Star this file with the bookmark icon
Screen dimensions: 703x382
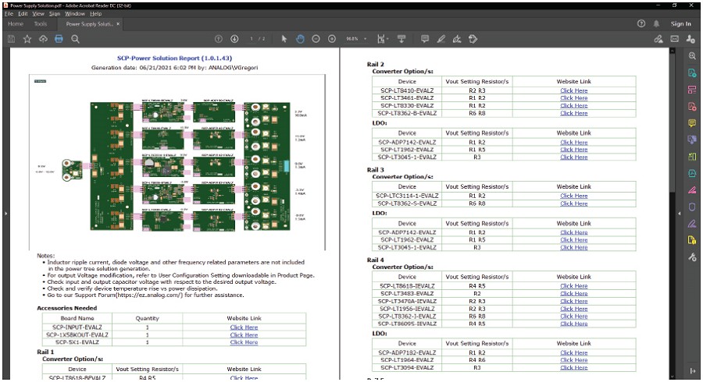click(27, 39)
